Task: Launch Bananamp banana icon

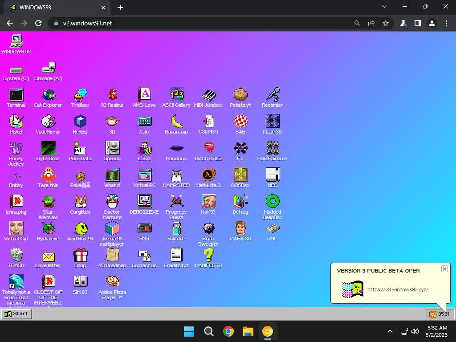Action: (176, 125)
